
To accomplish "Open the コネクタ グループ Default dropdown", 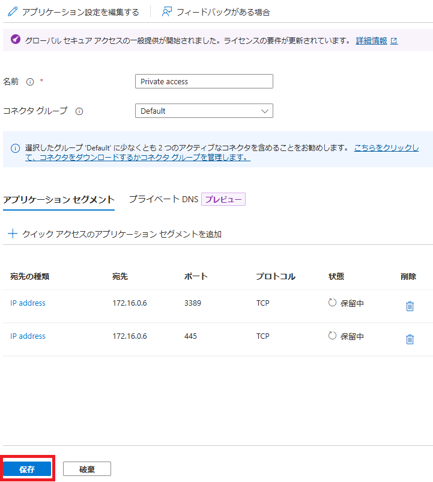I will coord(204,111).
